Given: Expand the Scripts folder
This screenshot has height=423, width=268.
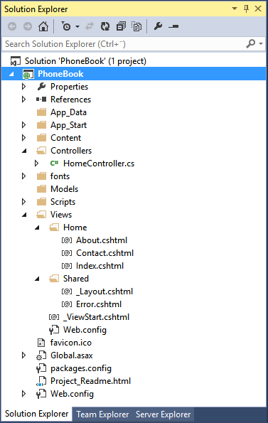Looking at the screenshot, I should (x=23, y=201).
